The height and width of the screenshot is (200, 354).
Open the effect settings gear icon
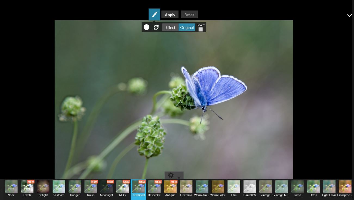[171, 176]
